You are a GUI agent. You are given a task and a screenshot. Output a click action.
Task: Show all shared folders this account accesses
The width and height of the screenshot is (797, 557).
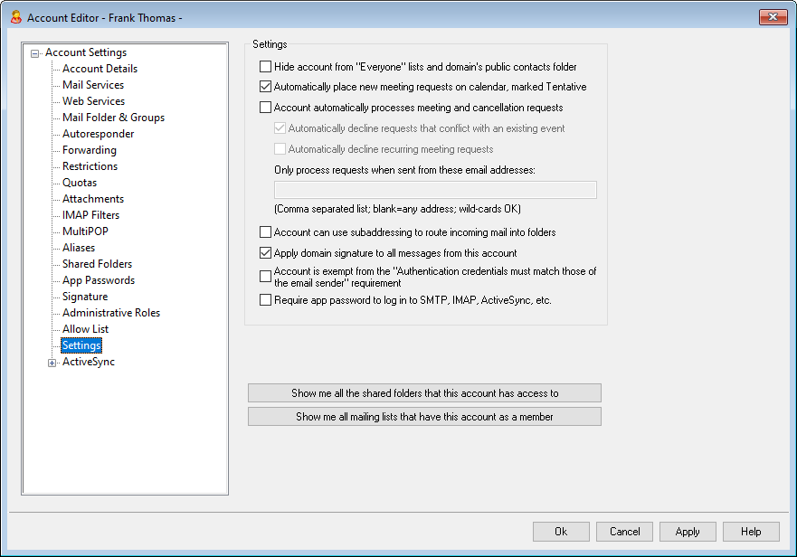coord(424,393)
